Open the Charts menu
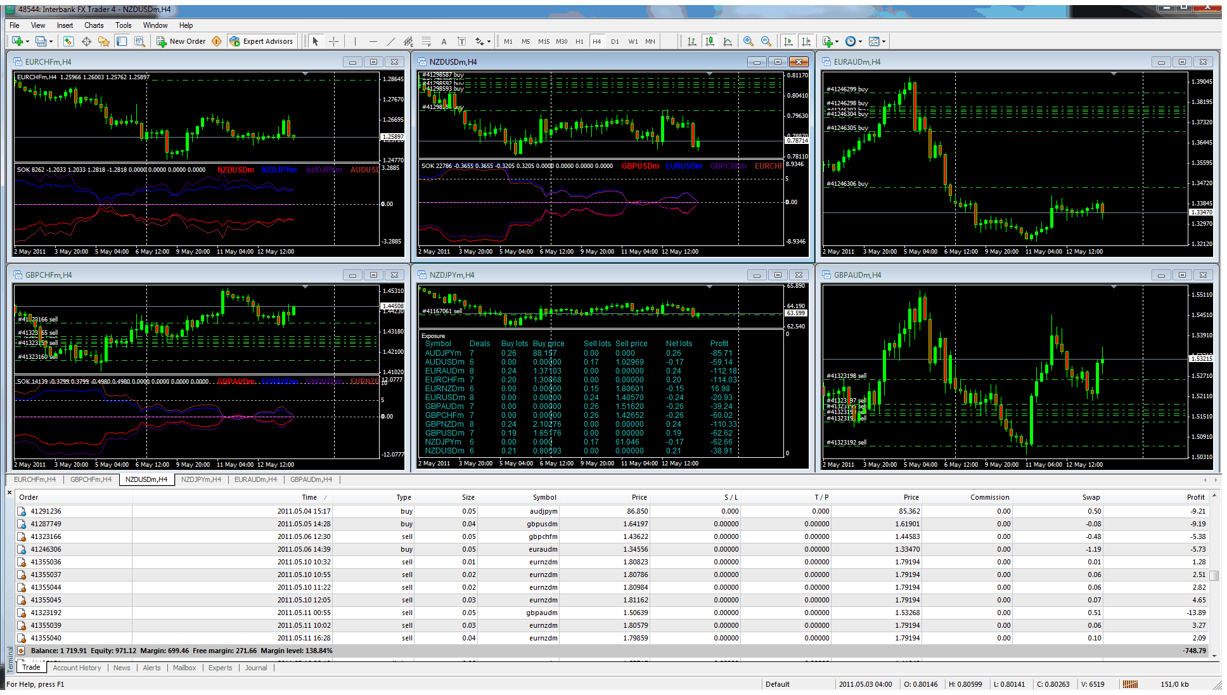This screenshot has width=1227, height=695. 94,25
